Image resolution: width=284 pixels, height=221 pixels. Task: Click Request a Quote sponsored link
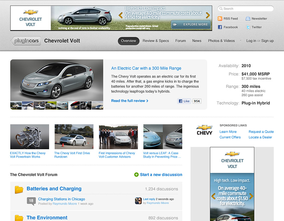point(261,132)
